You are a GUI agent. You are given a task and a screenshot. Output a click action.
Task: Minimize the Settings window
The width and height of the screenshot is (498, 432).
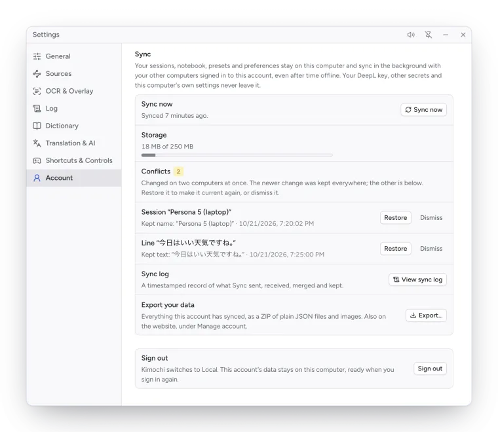click(x=446, y=35)
